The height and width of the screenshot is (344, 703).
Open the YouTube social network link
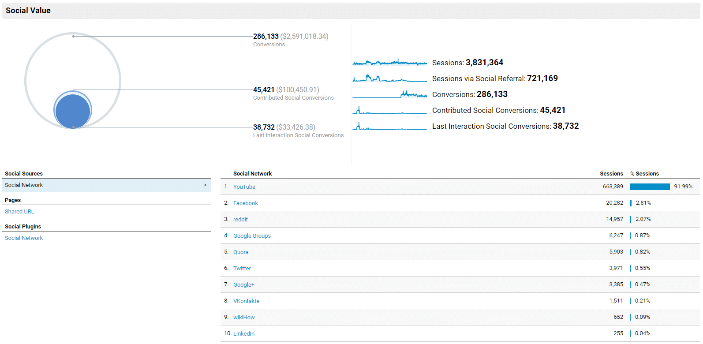(244, 187)
